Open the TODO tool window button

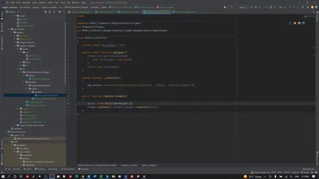coord(27,169)
